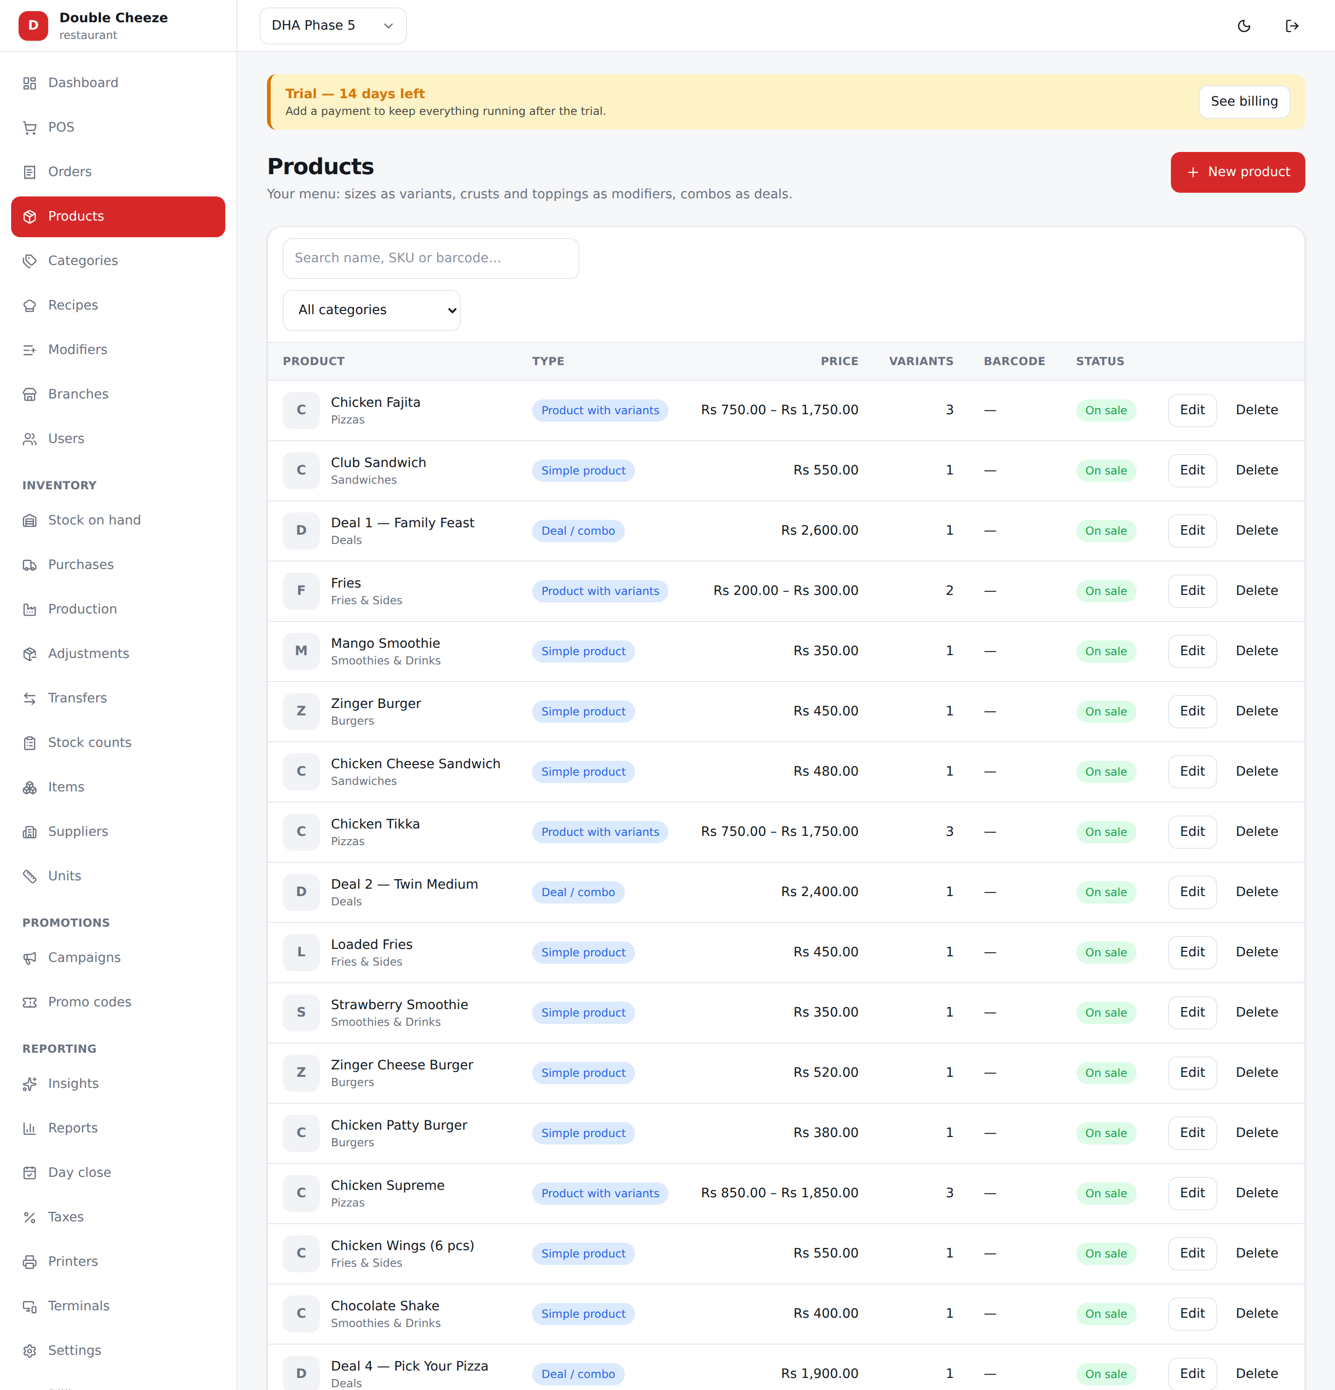The width and height of the screenshot is (1335, 1390).
Task: Click the Taxes percent icon
Action: pos(30,1218)
